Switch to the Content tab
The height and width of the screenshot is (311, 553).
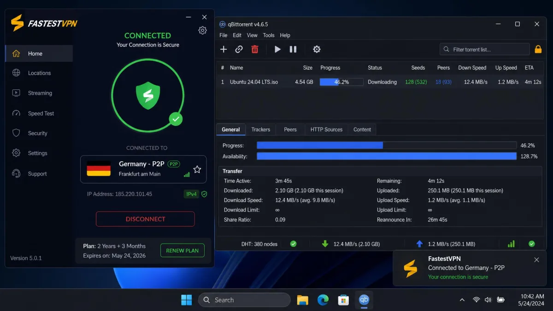coord(362,129)
